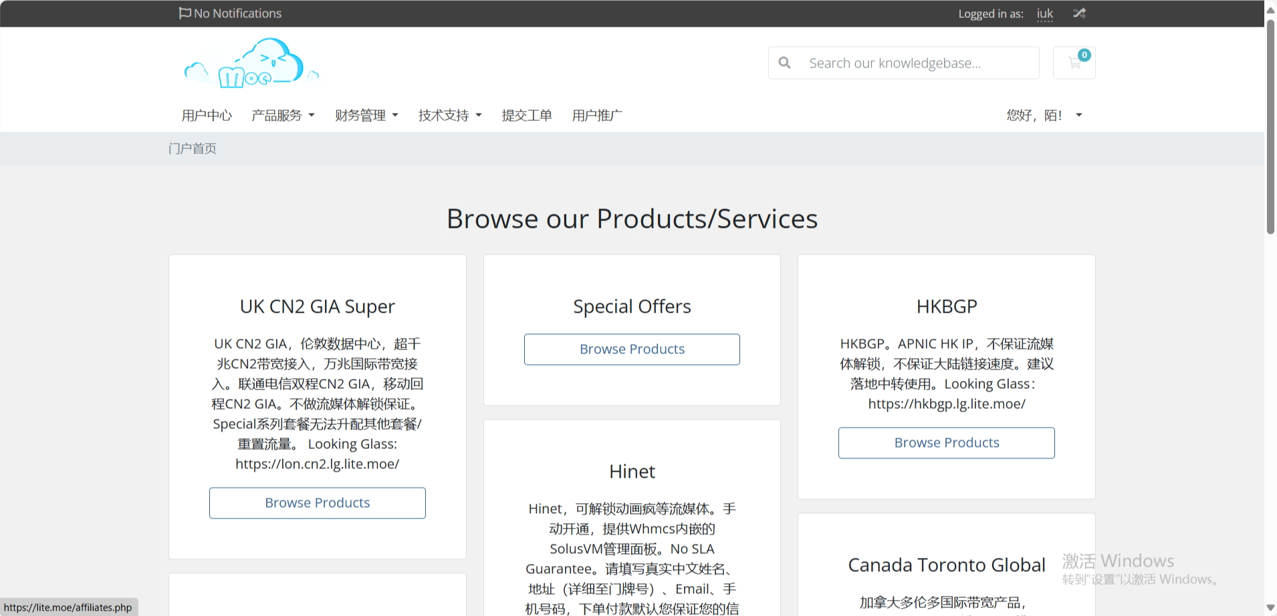The width and height of the screenshot is (1277, 616).
Task: Open the 提交工单 menu item
Action: coord(527,116)
